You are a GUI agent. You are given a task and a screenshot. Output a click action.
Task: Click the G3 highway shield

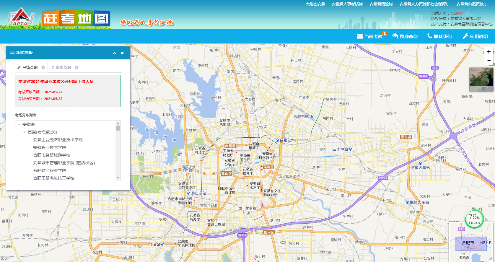tap(435, 68)
